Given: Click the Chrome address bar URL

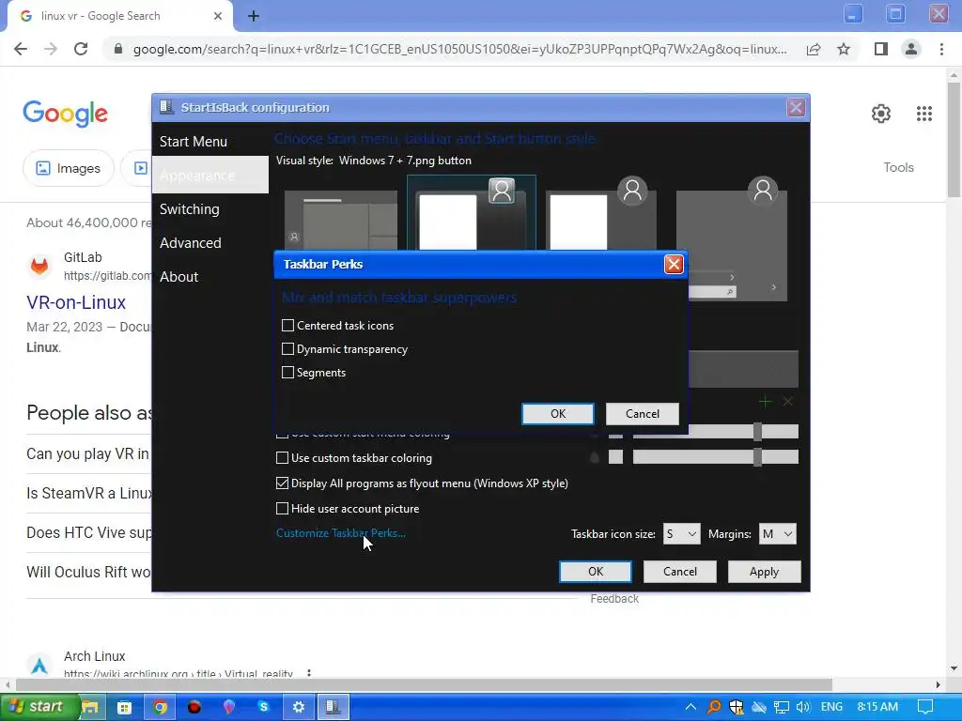Looking at the screenshot, I should click(x=460, y=49).
